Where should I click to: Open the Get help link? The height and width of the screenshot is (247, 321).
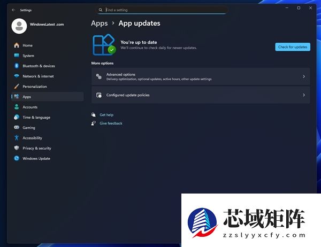(x=106, y=115)
